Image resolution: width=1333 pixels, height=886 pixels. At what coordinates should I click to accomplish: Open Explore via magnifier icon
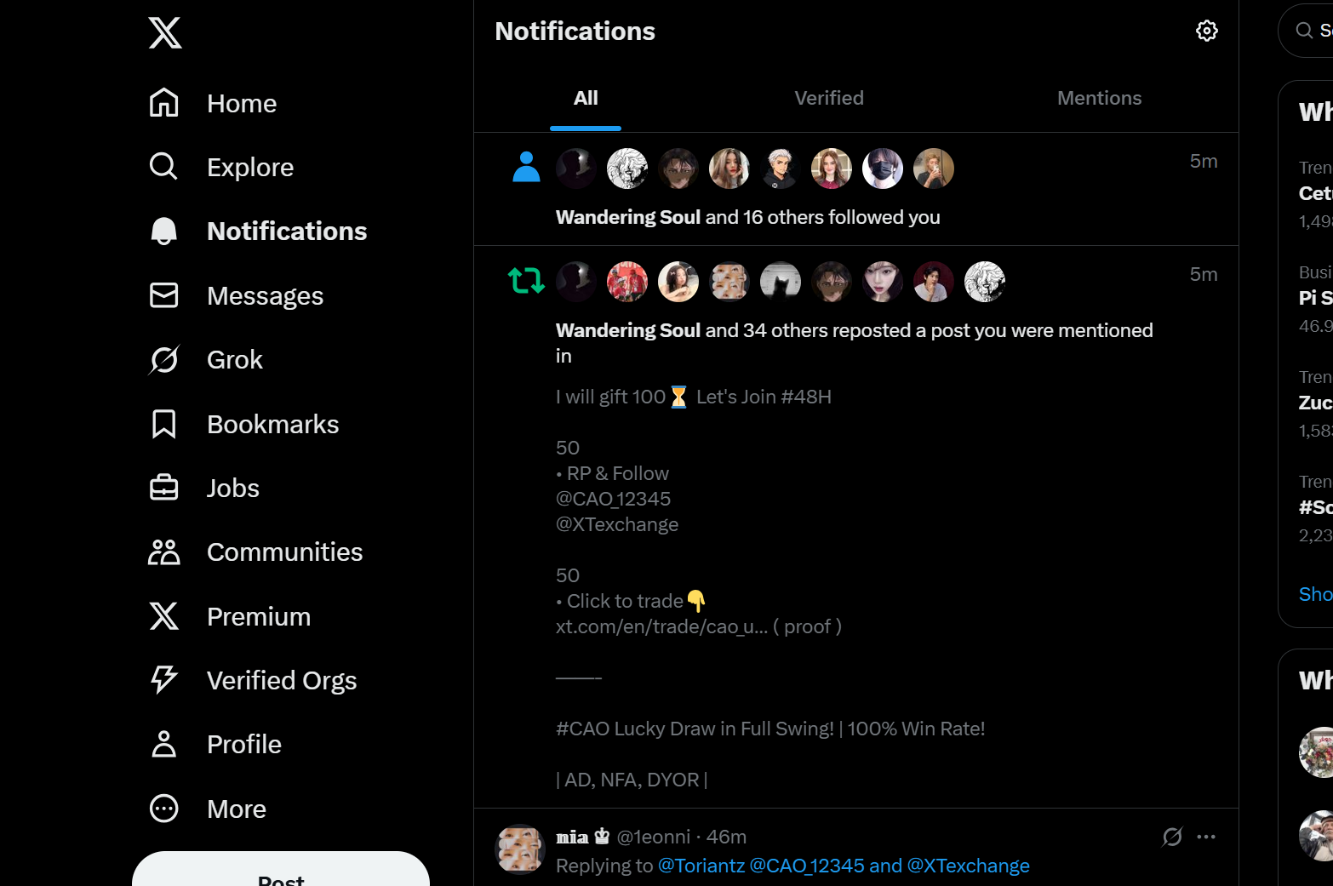[163, 167]
